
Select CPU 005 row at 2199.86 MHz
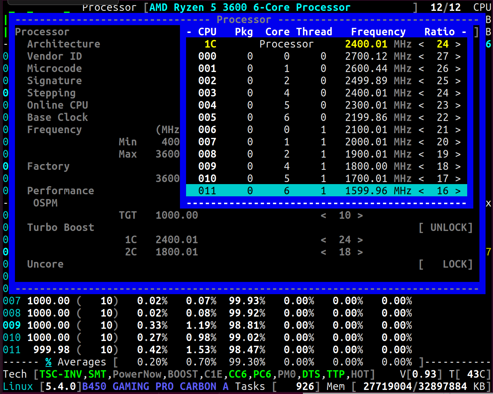[327, 118]
